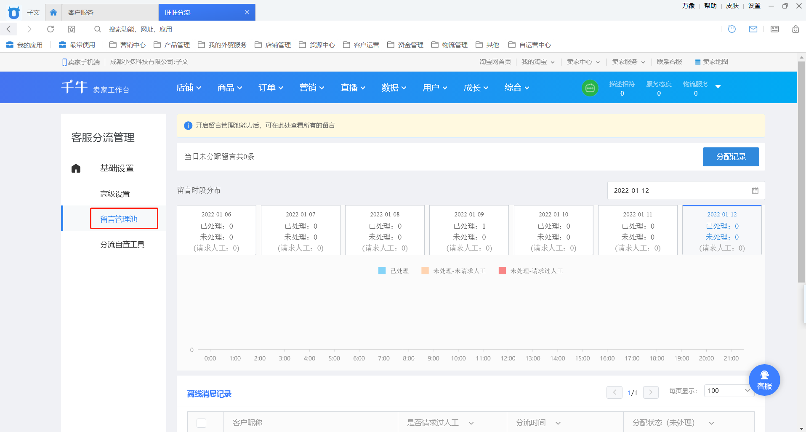Open the 联系客服 link
Screen dimensions: 806x432
coord(669,62)
